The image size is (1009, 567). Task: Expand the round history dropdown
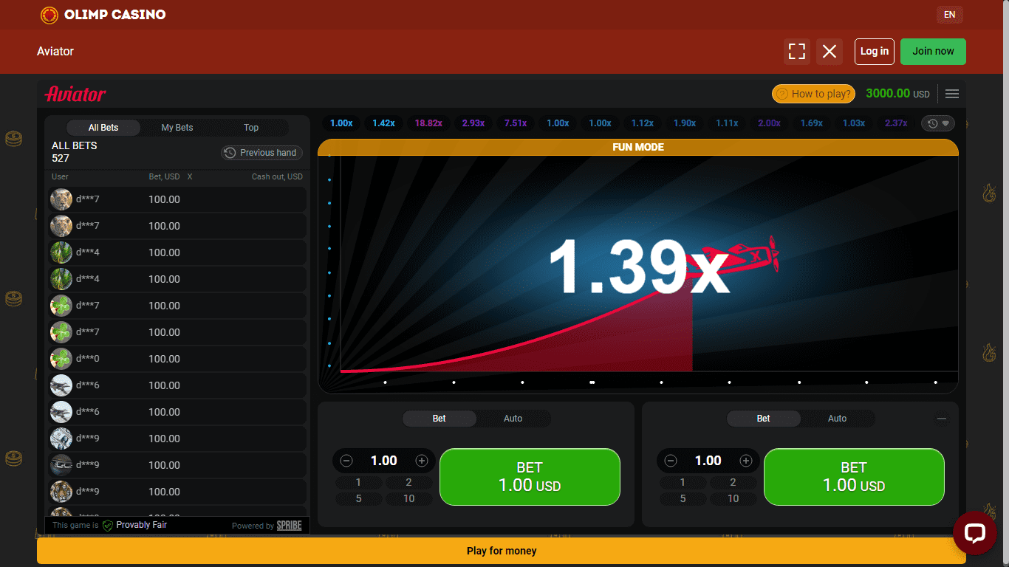(938, 123)
